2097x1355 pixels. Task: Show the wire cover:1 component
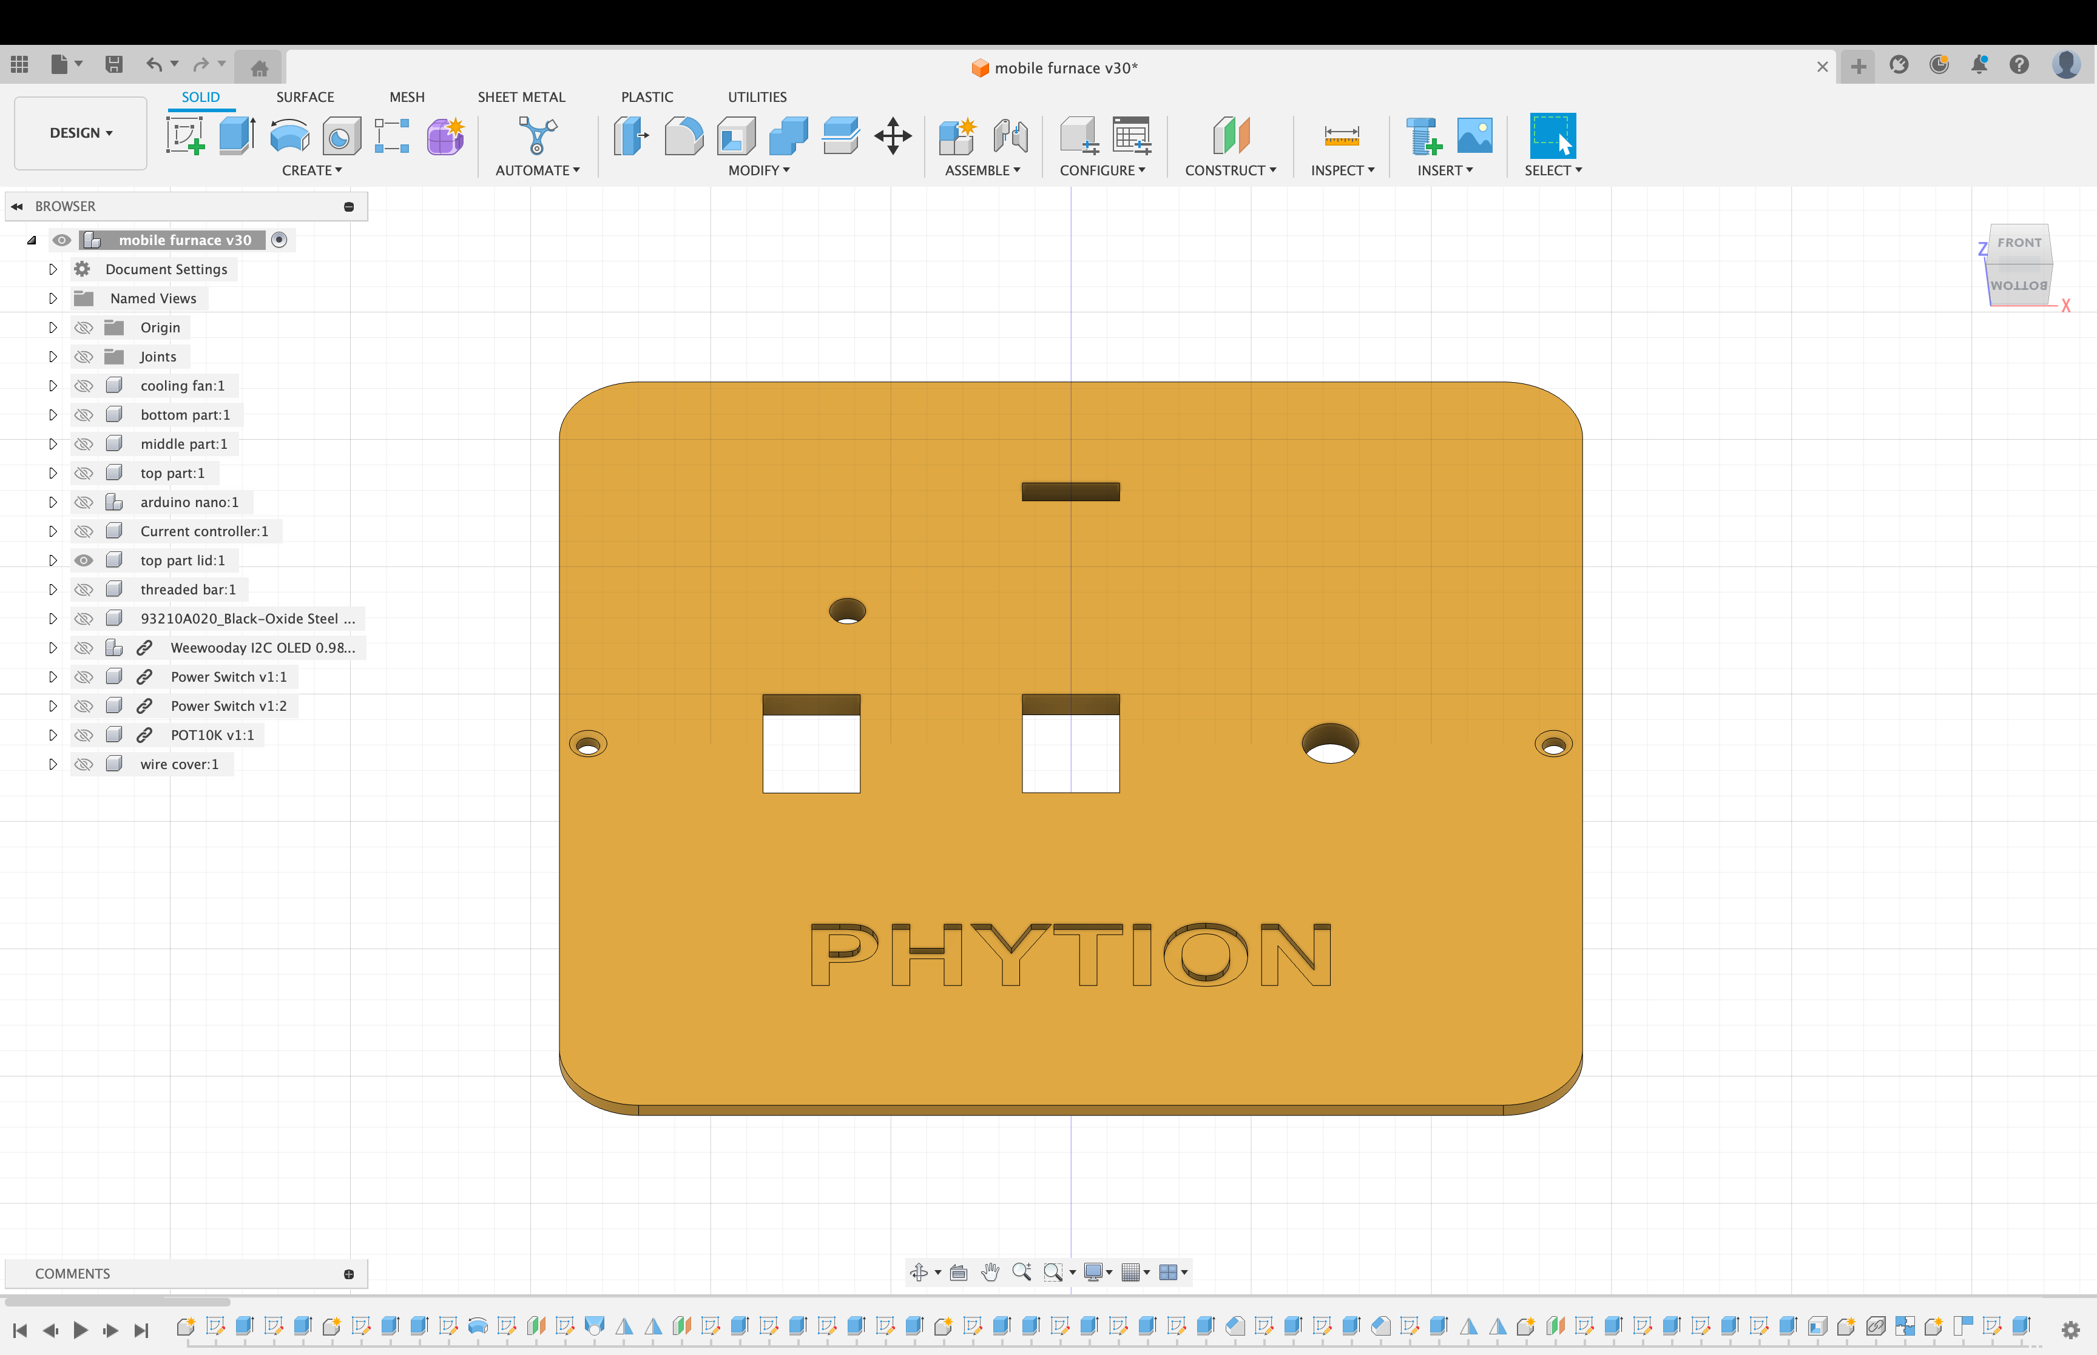point(84,764)
